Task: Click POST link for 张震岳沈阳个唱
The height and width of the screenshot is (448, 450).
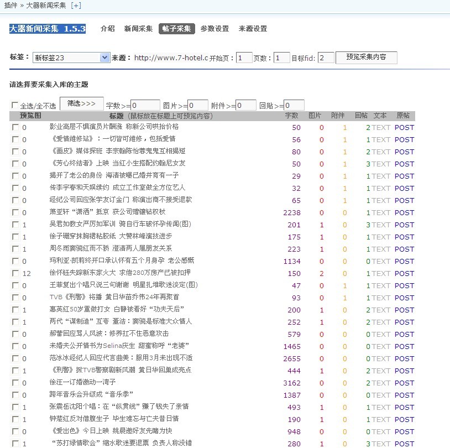Action: click(x=404, y=408)
